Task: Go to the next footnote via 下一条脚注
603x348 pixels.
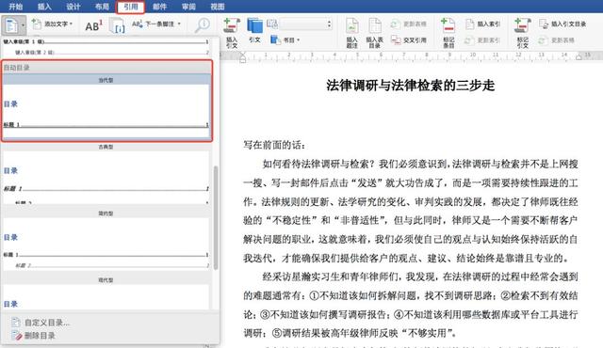Action: tap(153, 24)
